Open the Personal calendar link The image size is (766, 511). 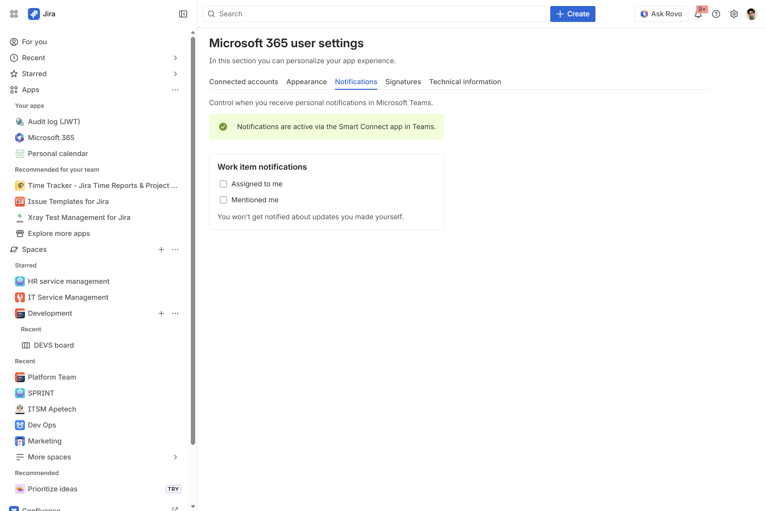tap(58, 154)
